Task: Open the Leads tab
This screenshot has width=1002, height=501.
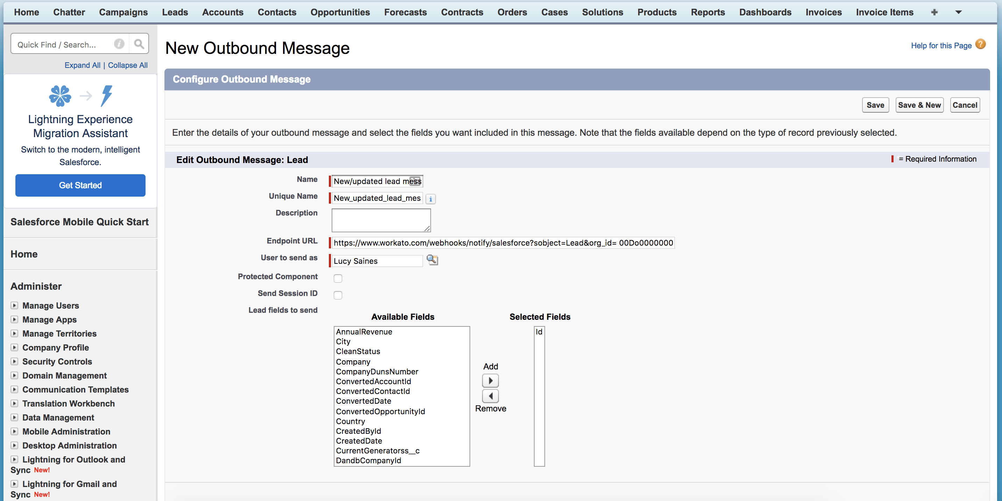Action: point(175,13)
